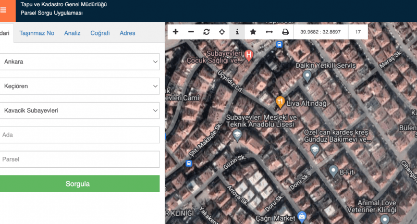Click the B-Fit location pin

[x=333, y=171]
